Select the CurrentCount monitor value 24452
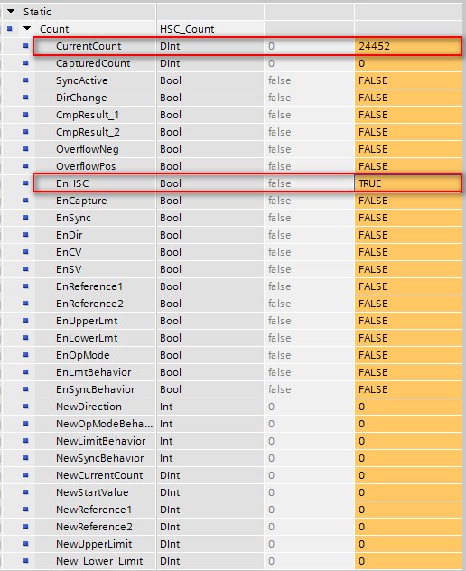This screenshot has height=571, width=466. [x=408, y=46]
